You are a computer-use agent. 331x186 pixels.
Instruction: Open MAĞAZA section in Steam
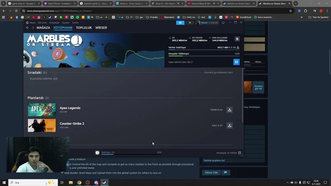(x=43, y=28)
